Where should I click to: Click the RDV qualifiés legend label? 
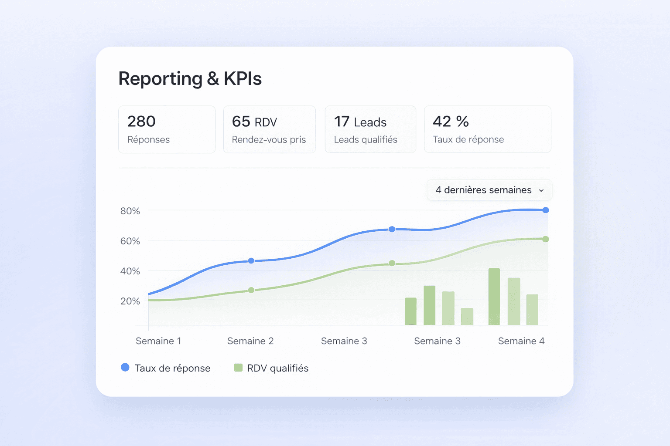278,368
